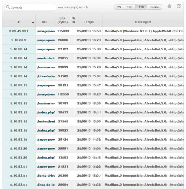Click the search magnifier icon

point(8,8)
